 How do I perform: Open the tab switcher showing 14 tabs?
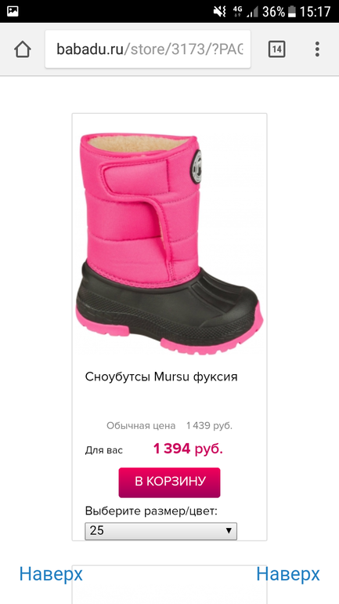point(276,49)
